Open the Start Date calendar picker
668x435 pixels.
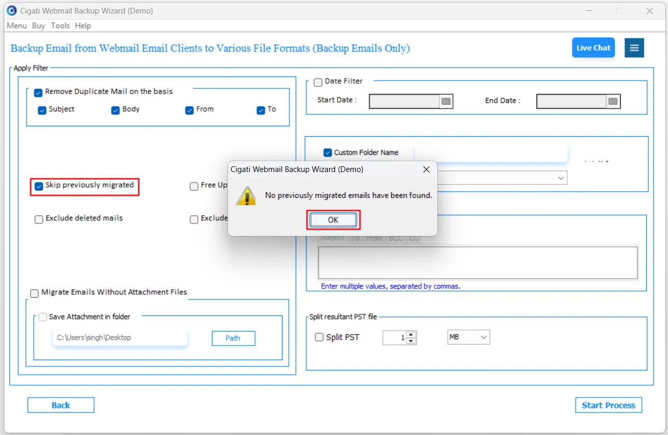click(446, 101)
